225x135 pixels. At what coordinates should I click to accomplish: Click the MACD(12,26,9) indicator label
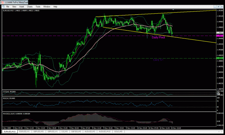pos(17,114)
